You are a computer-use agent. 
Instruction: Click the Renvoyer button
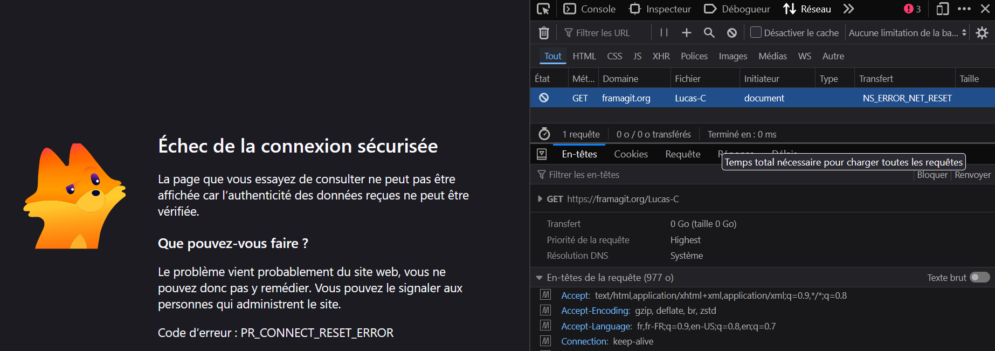(x=972, y=175)
